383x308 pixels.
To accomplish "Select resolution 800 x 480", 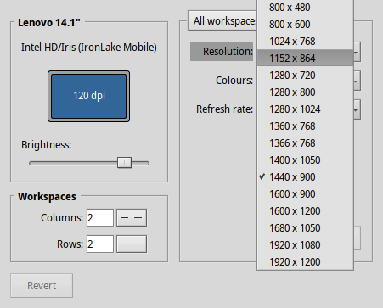I will click(x=305, y=8).
